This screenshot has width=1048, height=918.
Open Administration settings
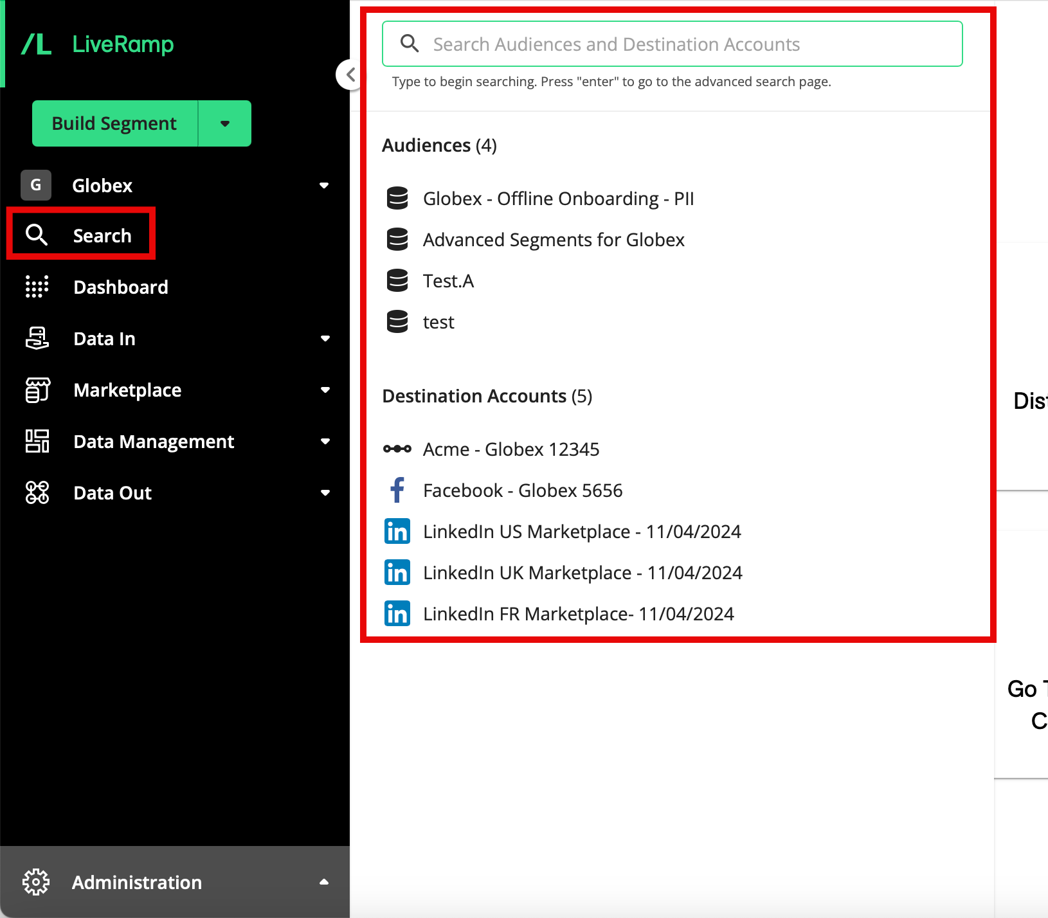tap(137, 883)
